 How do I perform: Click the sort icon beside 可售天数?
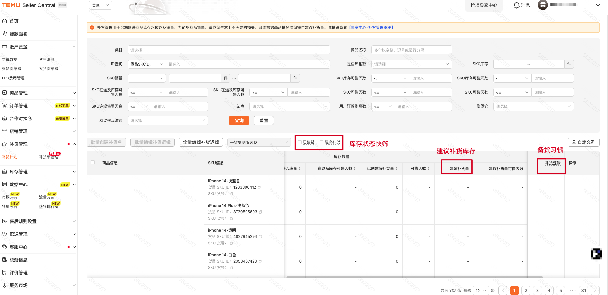(x=429, y=168)
